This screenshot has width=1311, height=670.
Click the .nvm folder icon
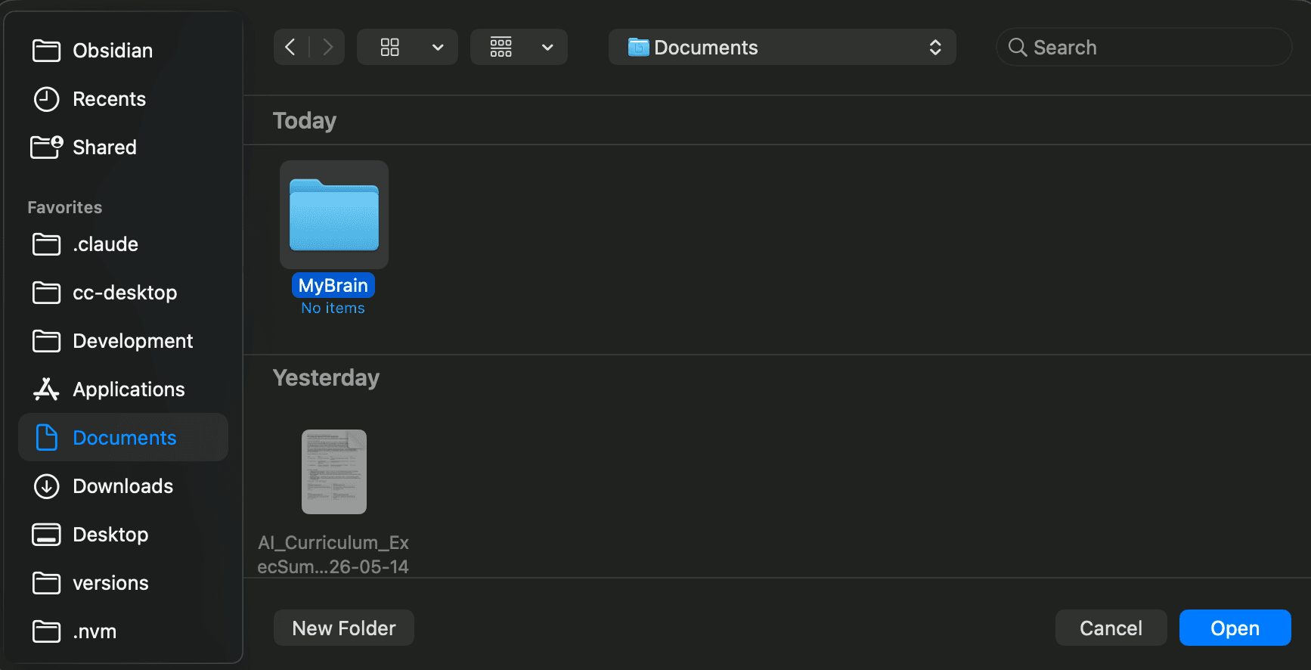click(47, 631)
